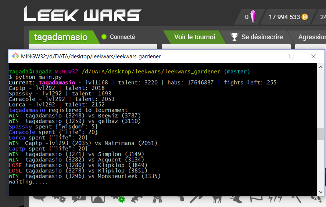Image resolution: width=326 pixels, height=207 pixels.
Task: Click the terminal scrollbar down arrow
Action: click(320, 192)
